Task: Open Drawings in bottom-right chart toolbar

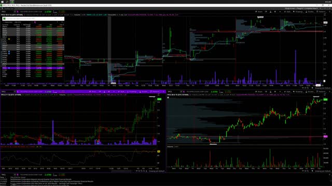Action: tap(298, 92)
